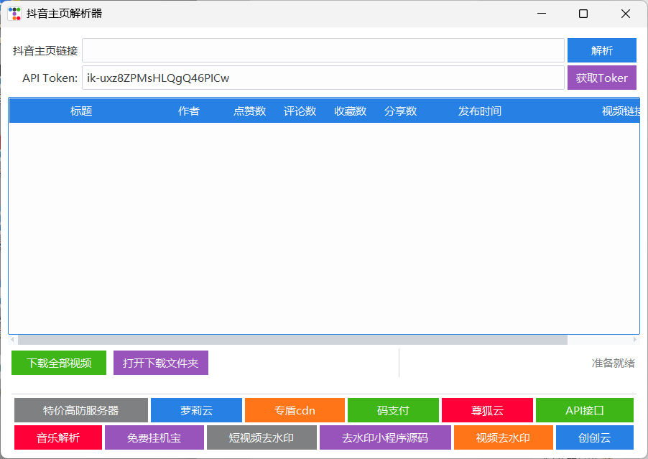Image resolution: width=648 pixels, height=459 pixels.
Task: Click the API Token input field
Action: pyautogui.click(x=323, y=78)
